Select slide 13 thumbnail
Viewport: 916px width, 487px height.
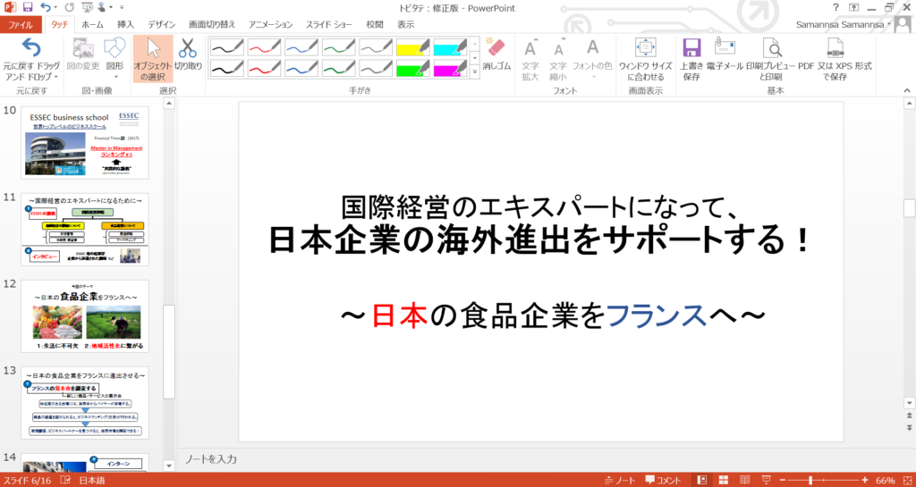point(85,402)
